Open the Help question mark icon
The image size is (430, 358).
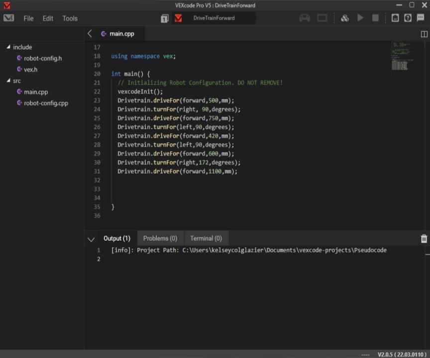[x=408, y=18]
